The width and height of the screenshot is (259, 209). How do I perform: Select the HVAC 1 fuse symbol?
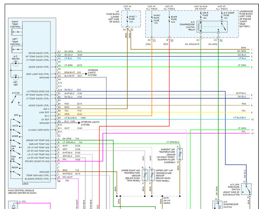pyautogui.click(x=127, y=19)
